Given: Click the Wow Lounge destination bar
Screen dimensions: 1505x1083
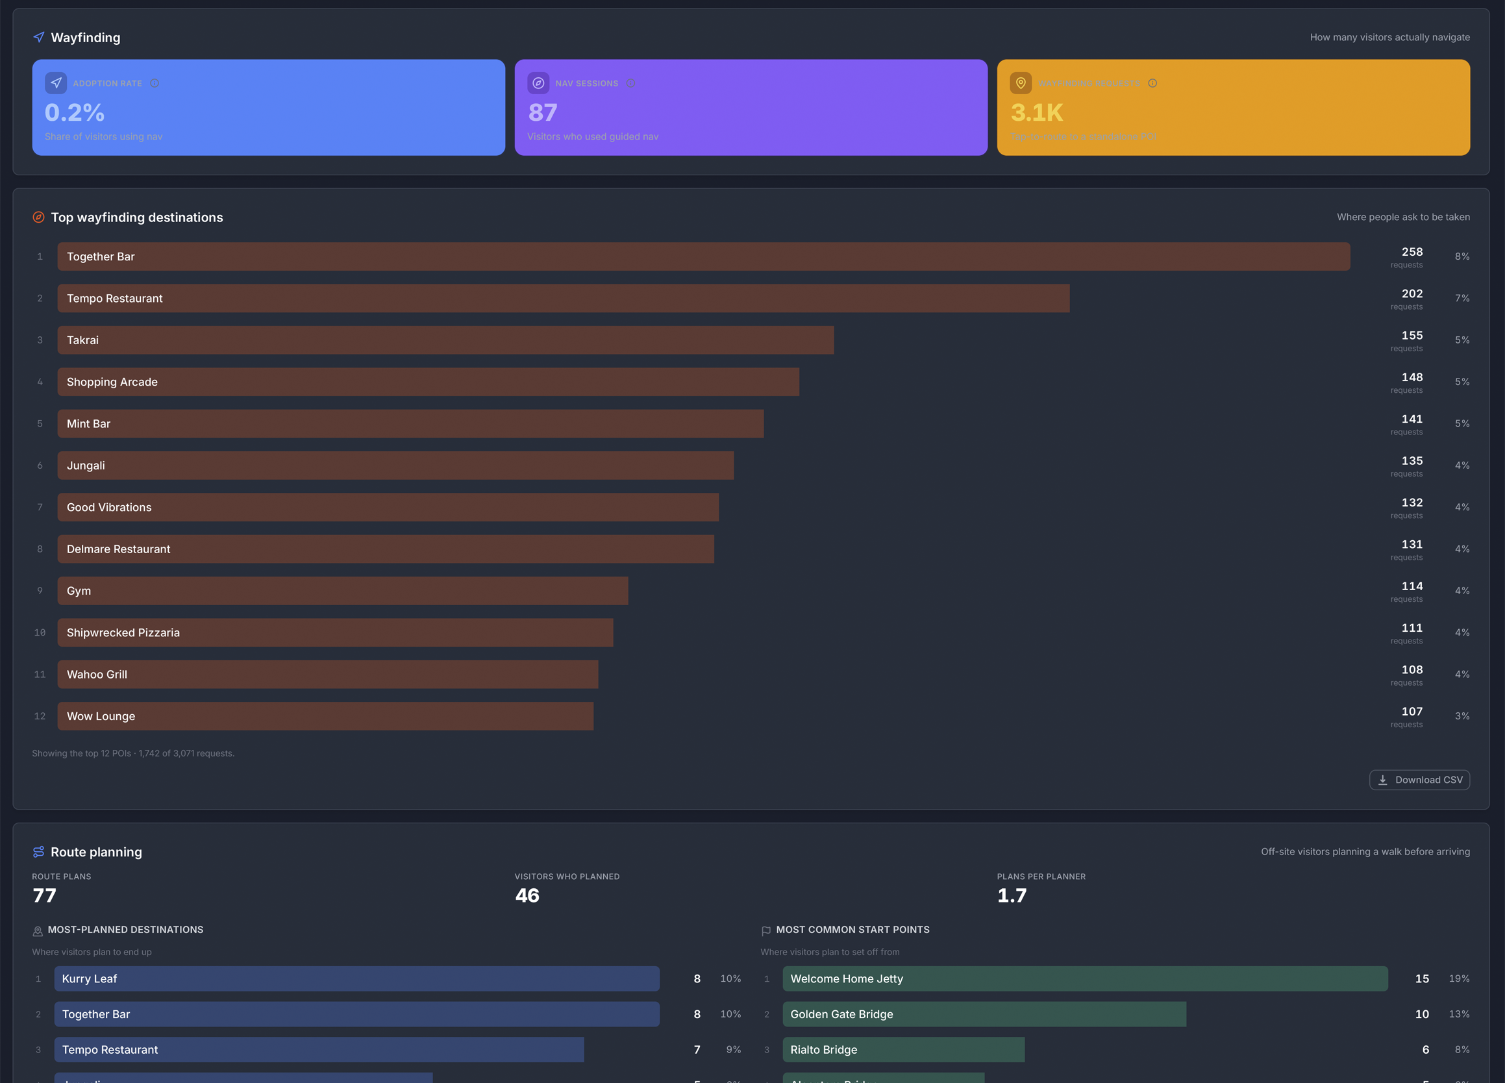Looking at the screenshot, I should tap(325, 716).
